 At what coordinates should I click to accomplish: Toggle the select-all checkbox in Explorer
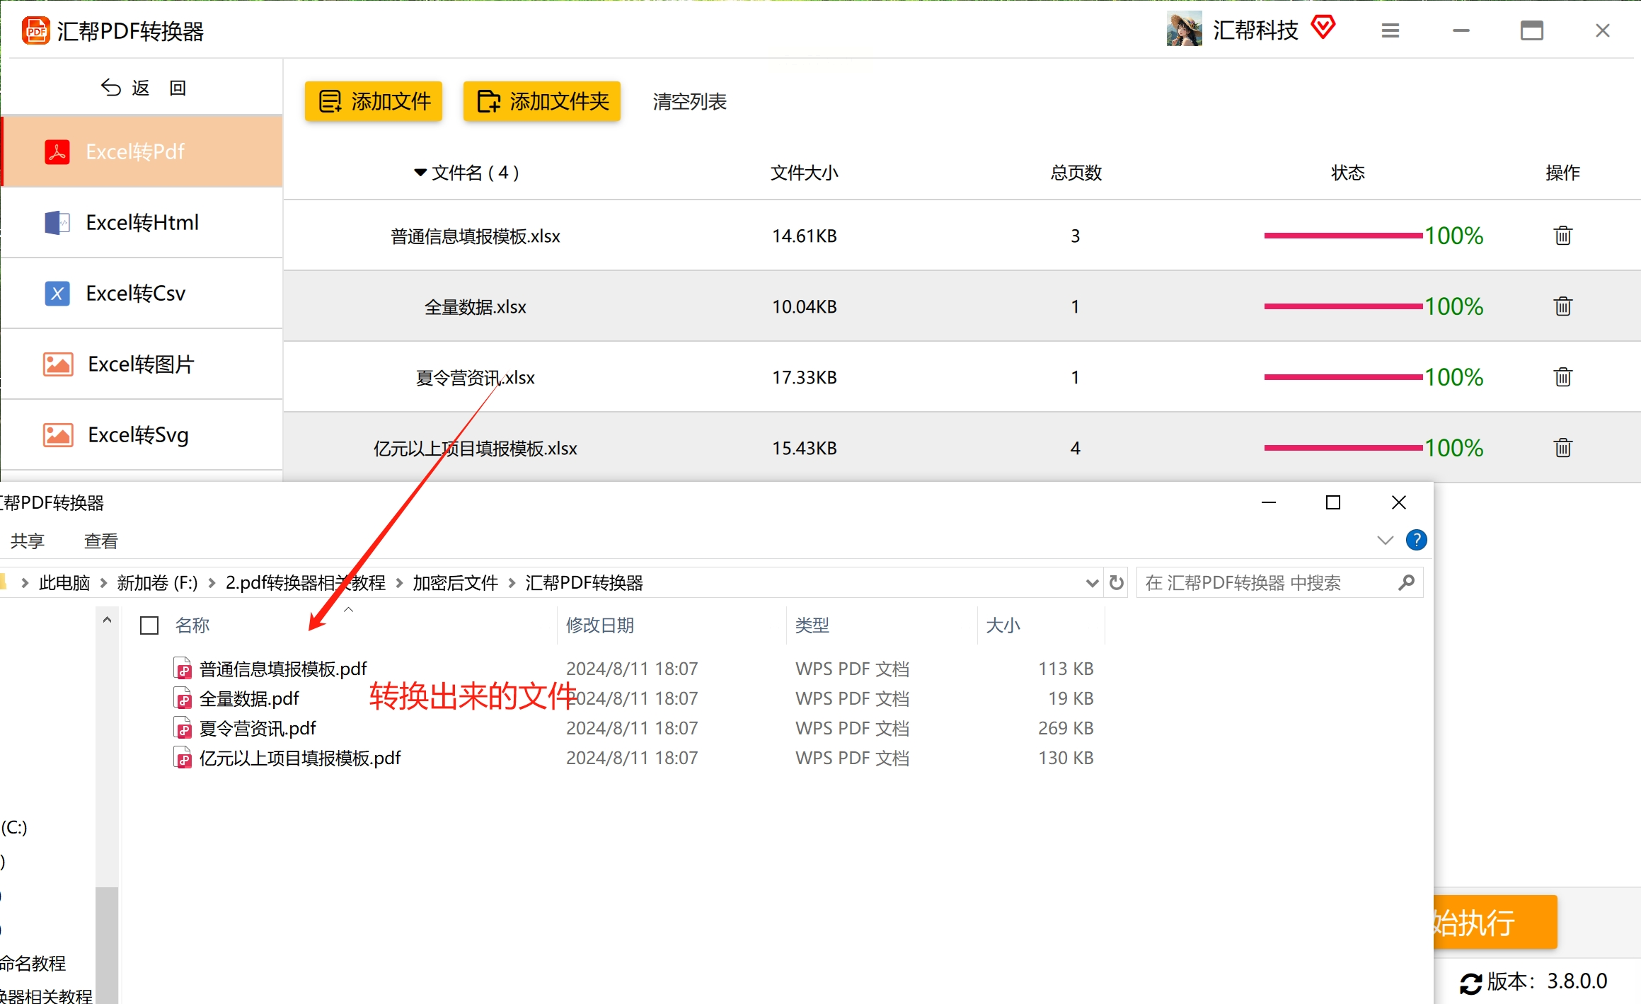point(149,625)
